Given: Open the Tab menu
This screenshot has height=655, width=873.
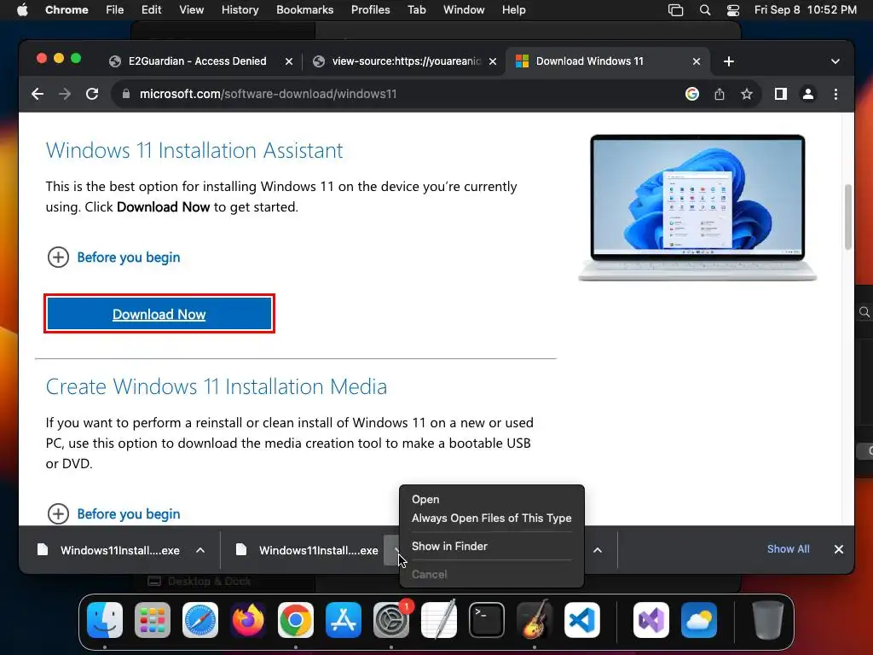Looking at the screenshot, I should 416,10.
